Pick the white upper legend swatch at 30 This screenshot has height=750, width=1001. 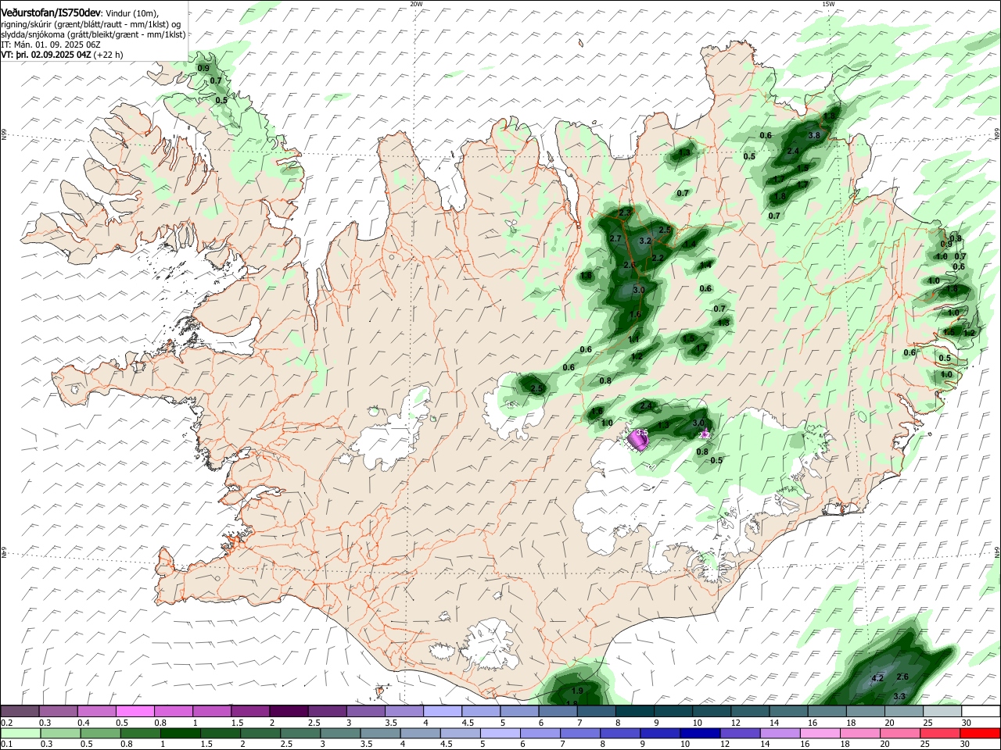[981, 711]
